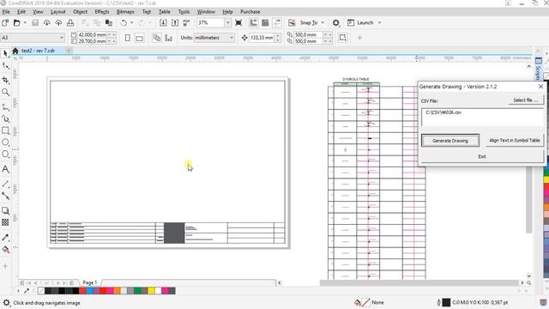Select the Artistic Media tool

click(x=5, y=118)
